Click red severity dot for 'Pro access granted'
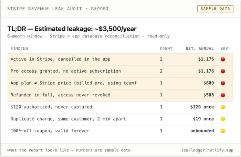This screenshot has width=241, height=157. (223, 71)
